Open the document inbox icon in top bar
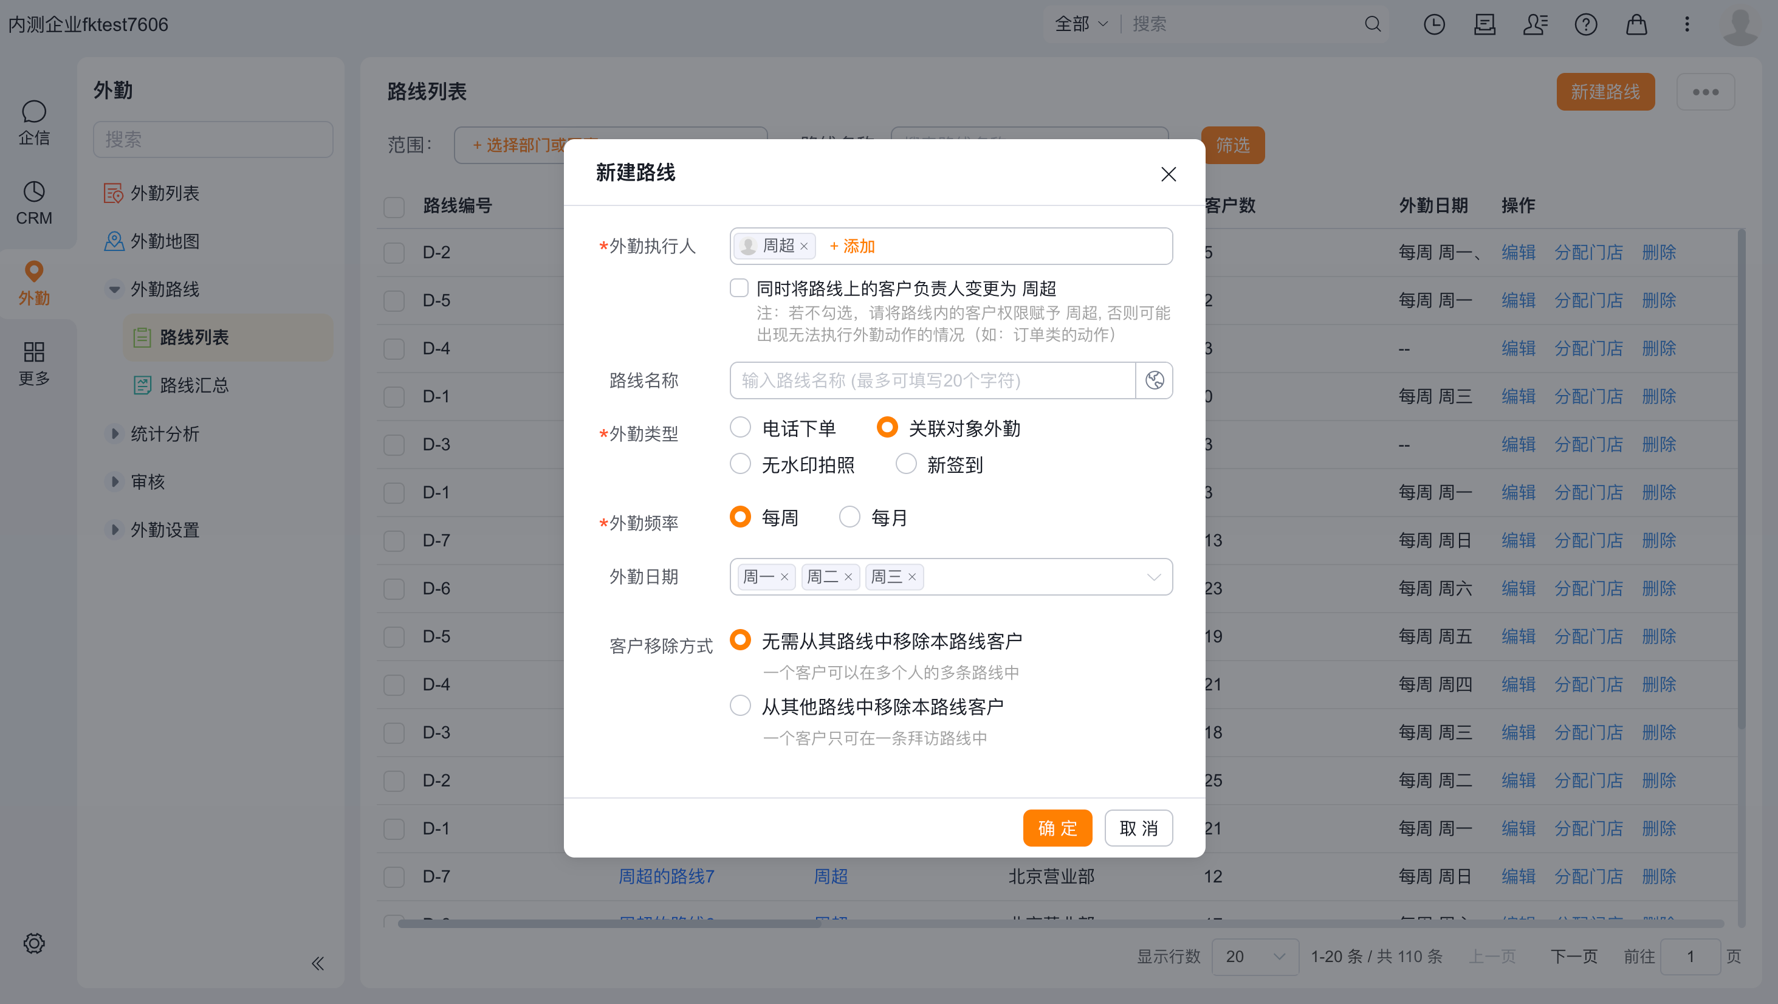Viewport: 1778px width, 1004px height. click(1485, 24)
